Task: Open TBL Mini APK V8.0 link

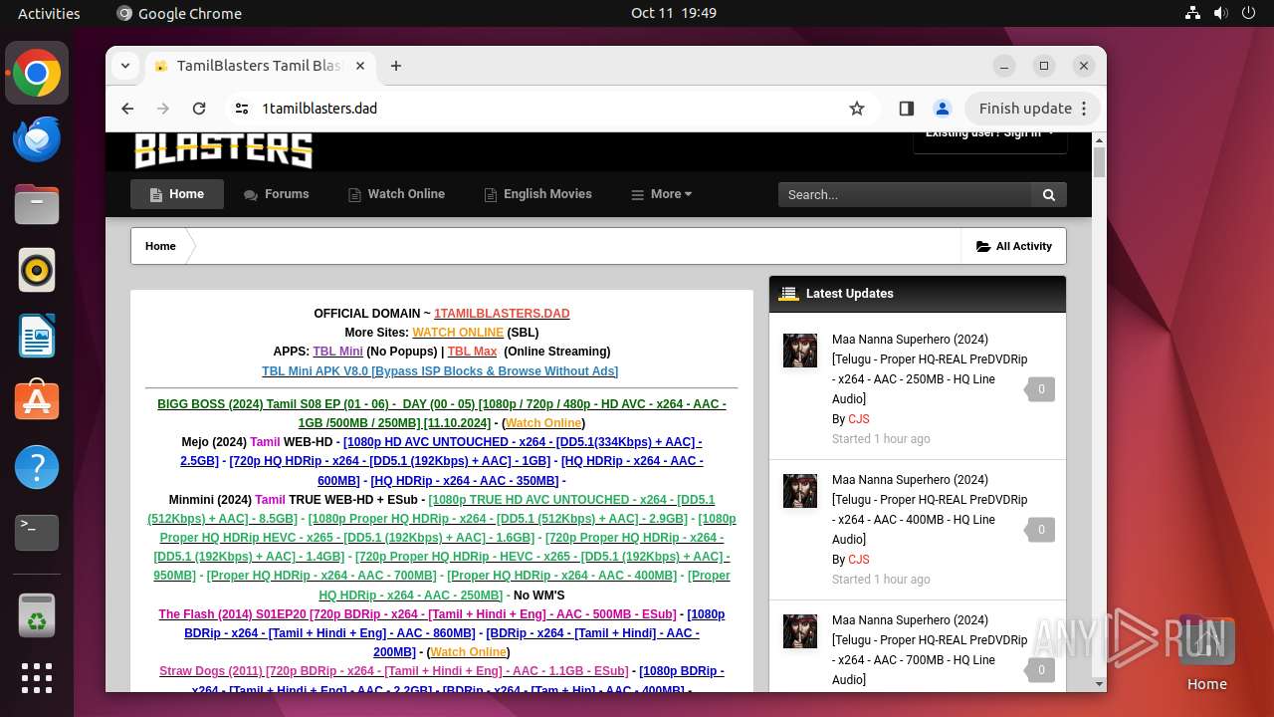Action: 440,371
